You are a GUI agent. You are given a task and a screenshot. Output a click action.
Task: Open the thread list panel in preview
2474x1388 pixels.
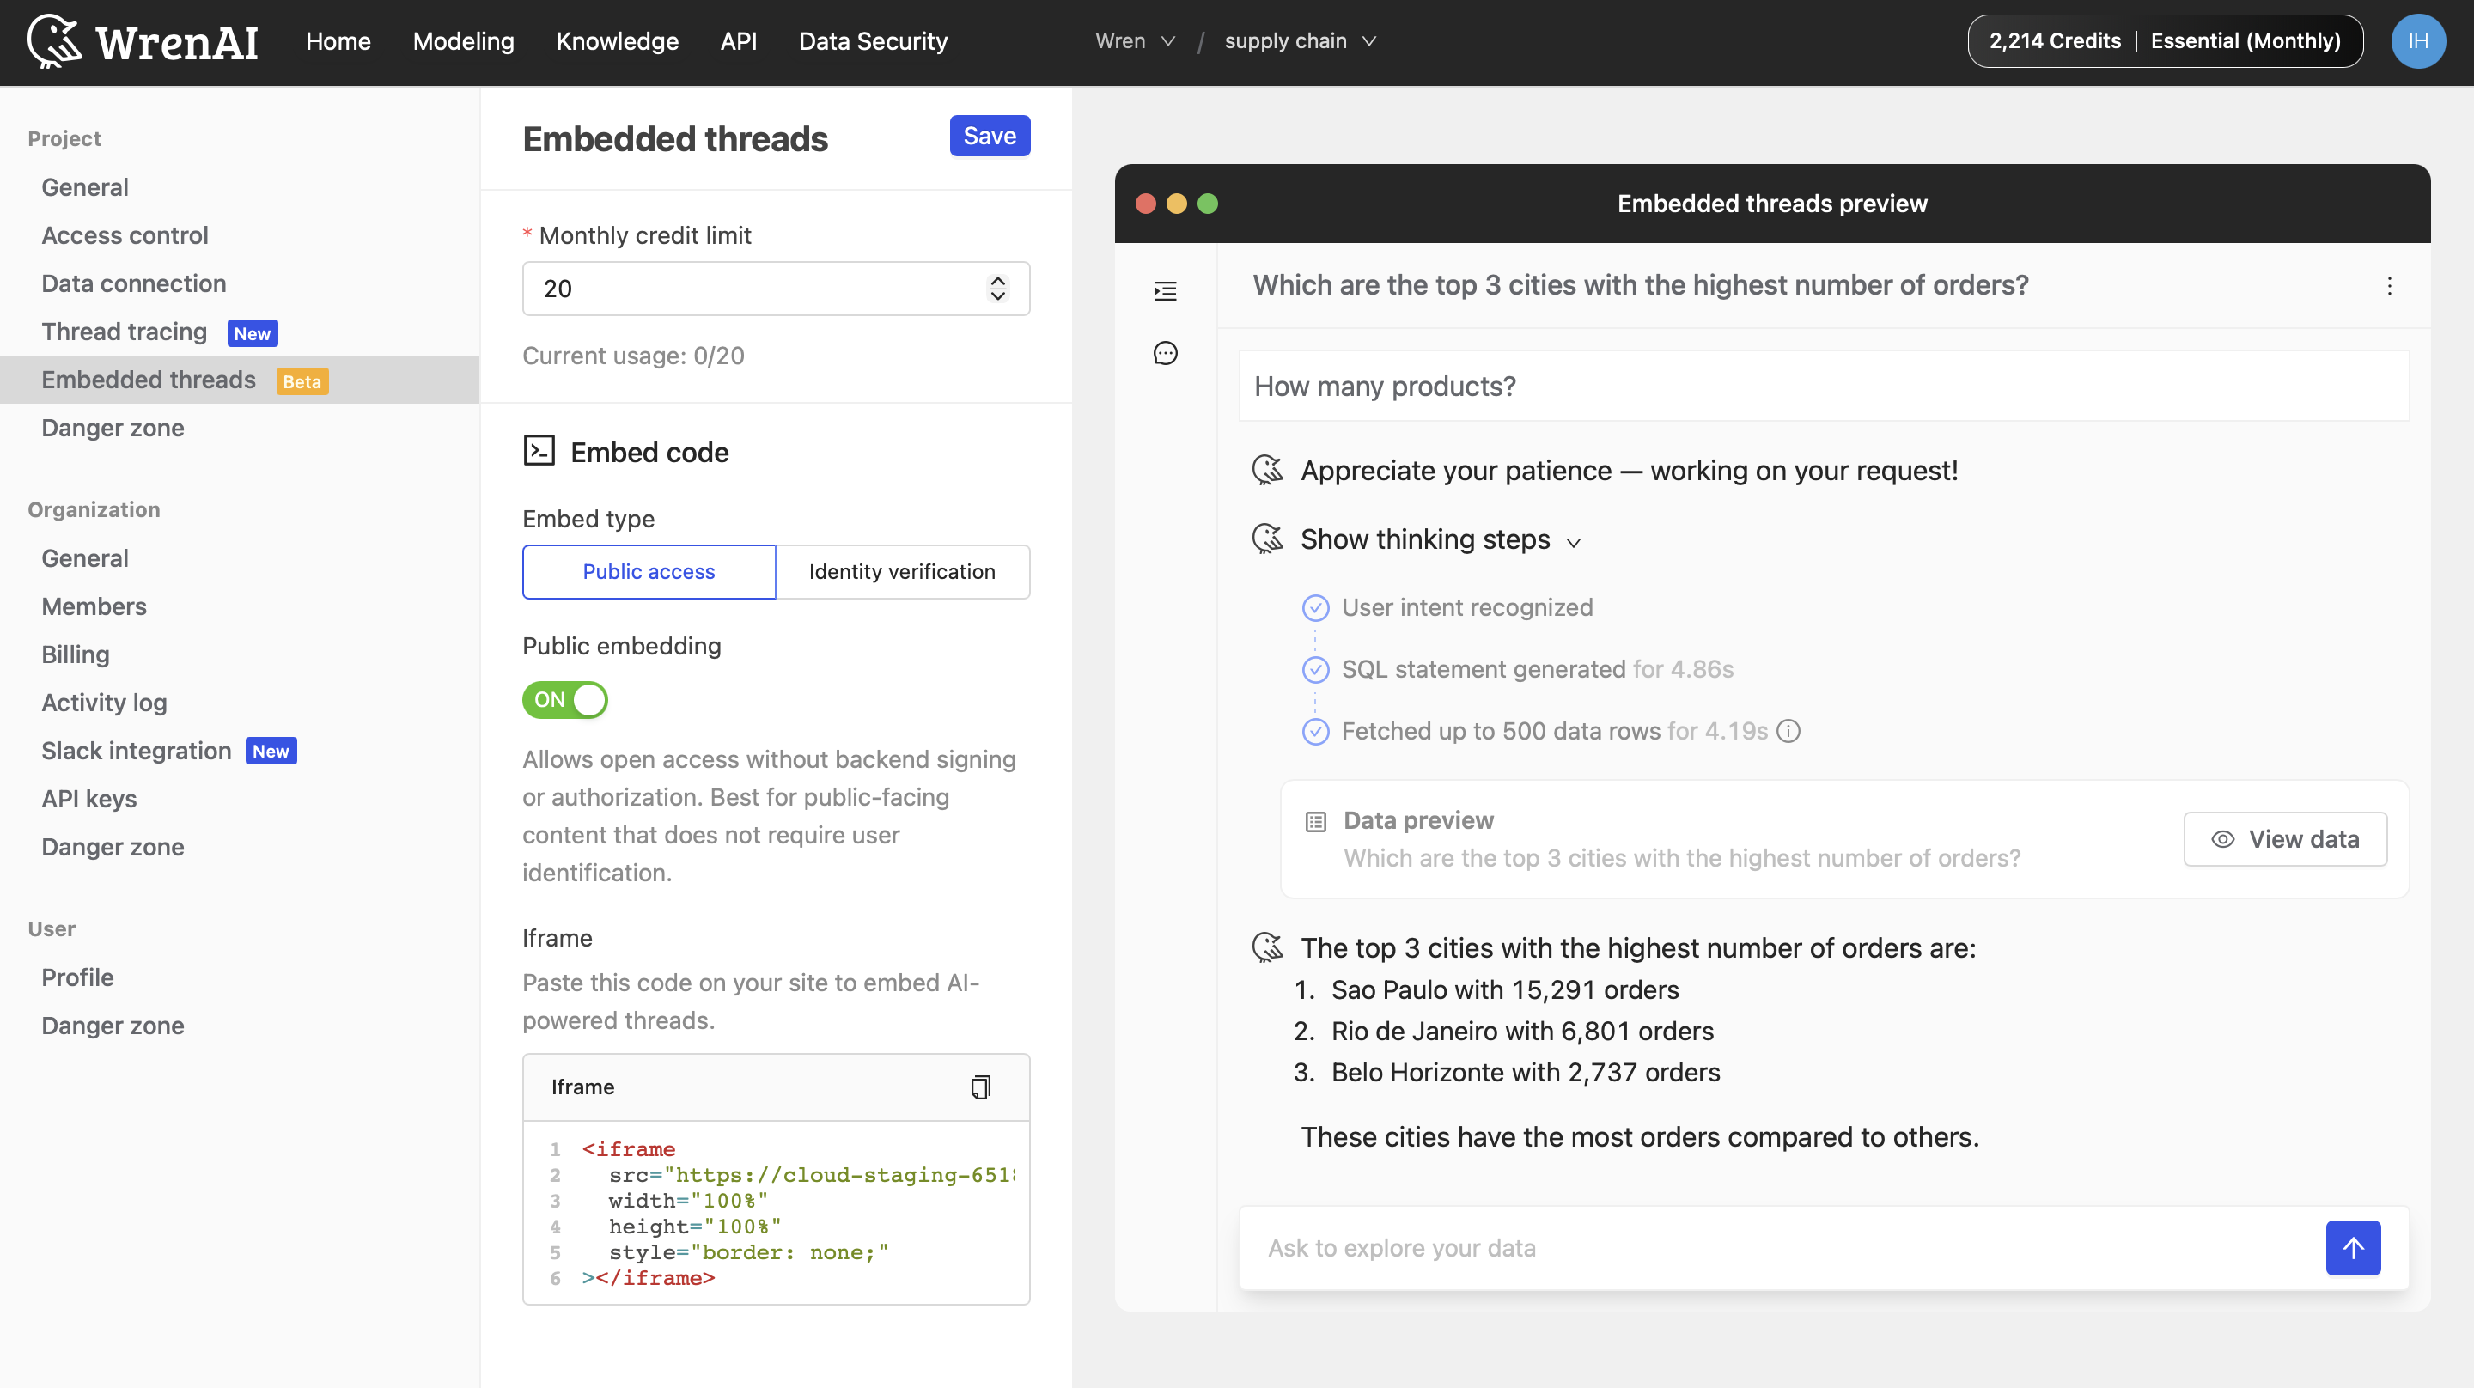click(x=1165, y=291)
